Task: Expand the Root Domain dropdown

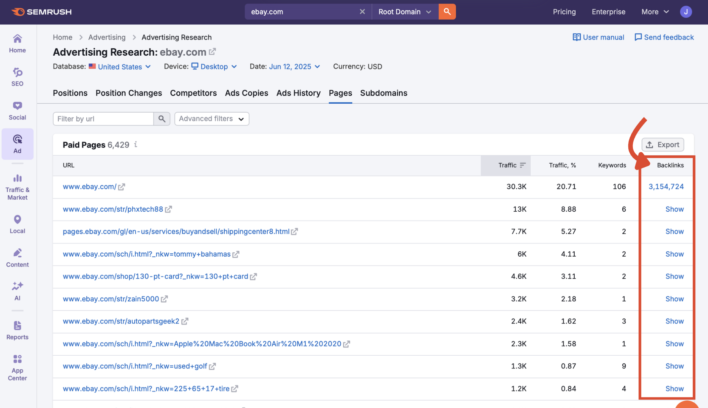Action: 404,12
